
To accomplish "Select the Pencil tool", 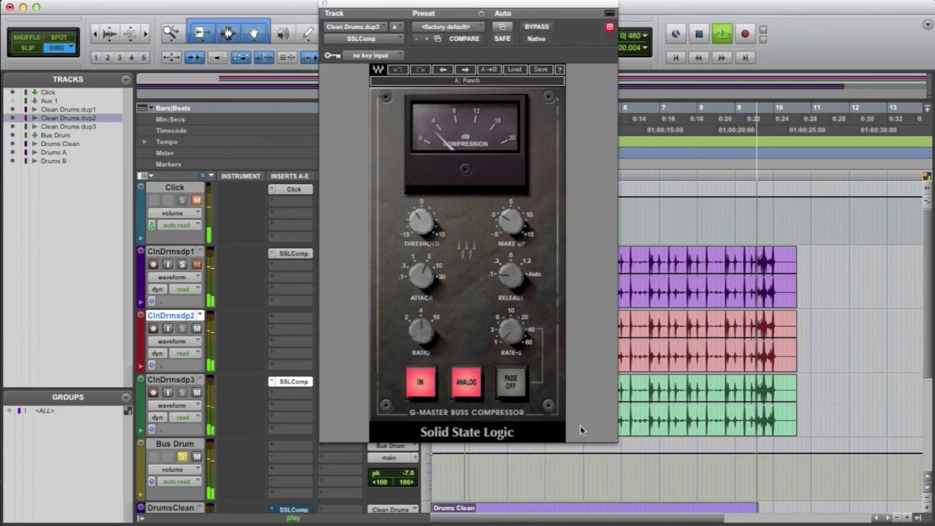I will (308, 33).
